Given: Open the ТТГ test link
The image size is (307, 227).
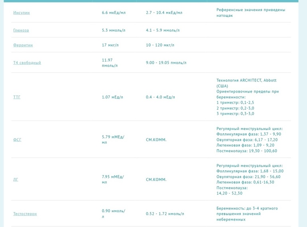Looking at the screenshot, I should [x=17, y=97].
